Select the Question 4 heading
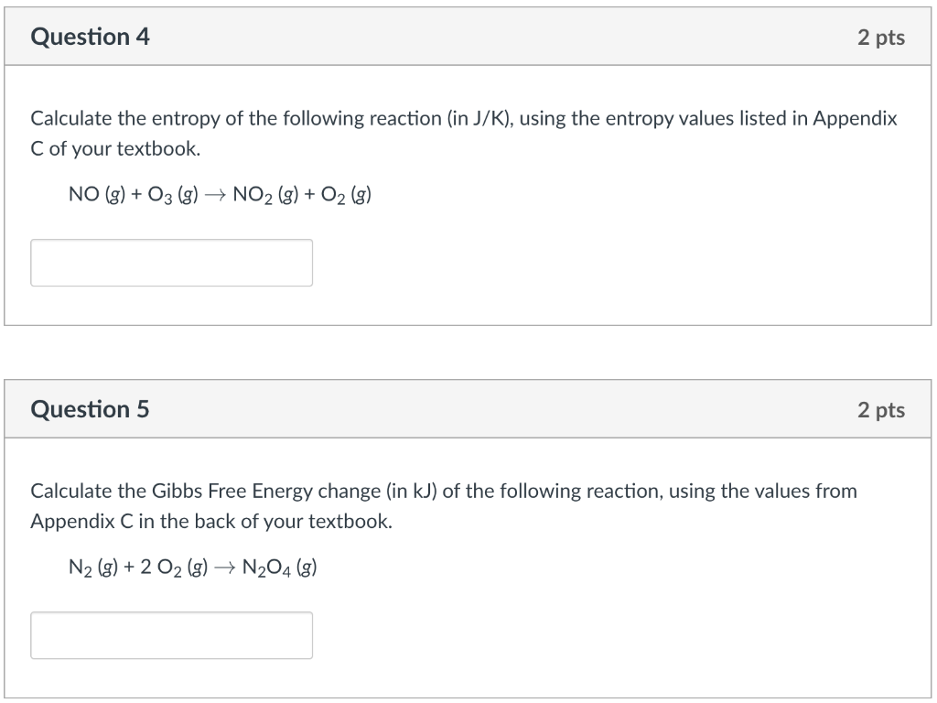This screenshot has height=703, width=937. [x=91, y=37]
